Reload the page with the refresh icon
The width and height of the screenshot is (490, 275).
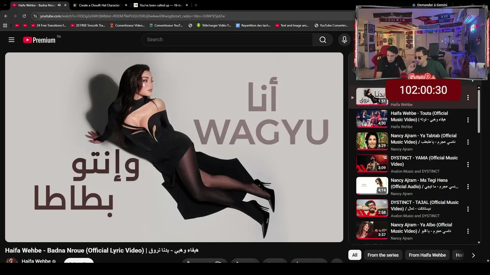coord(24,16)
